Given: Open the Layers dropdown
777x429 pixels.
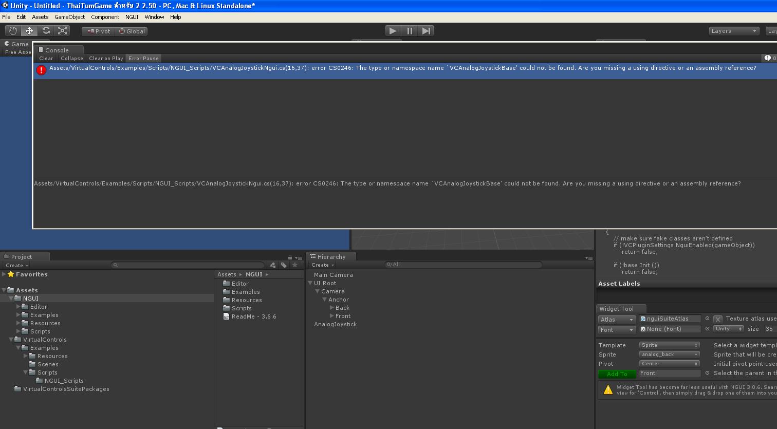Looking at the screenshot, I should coord(734,31).
